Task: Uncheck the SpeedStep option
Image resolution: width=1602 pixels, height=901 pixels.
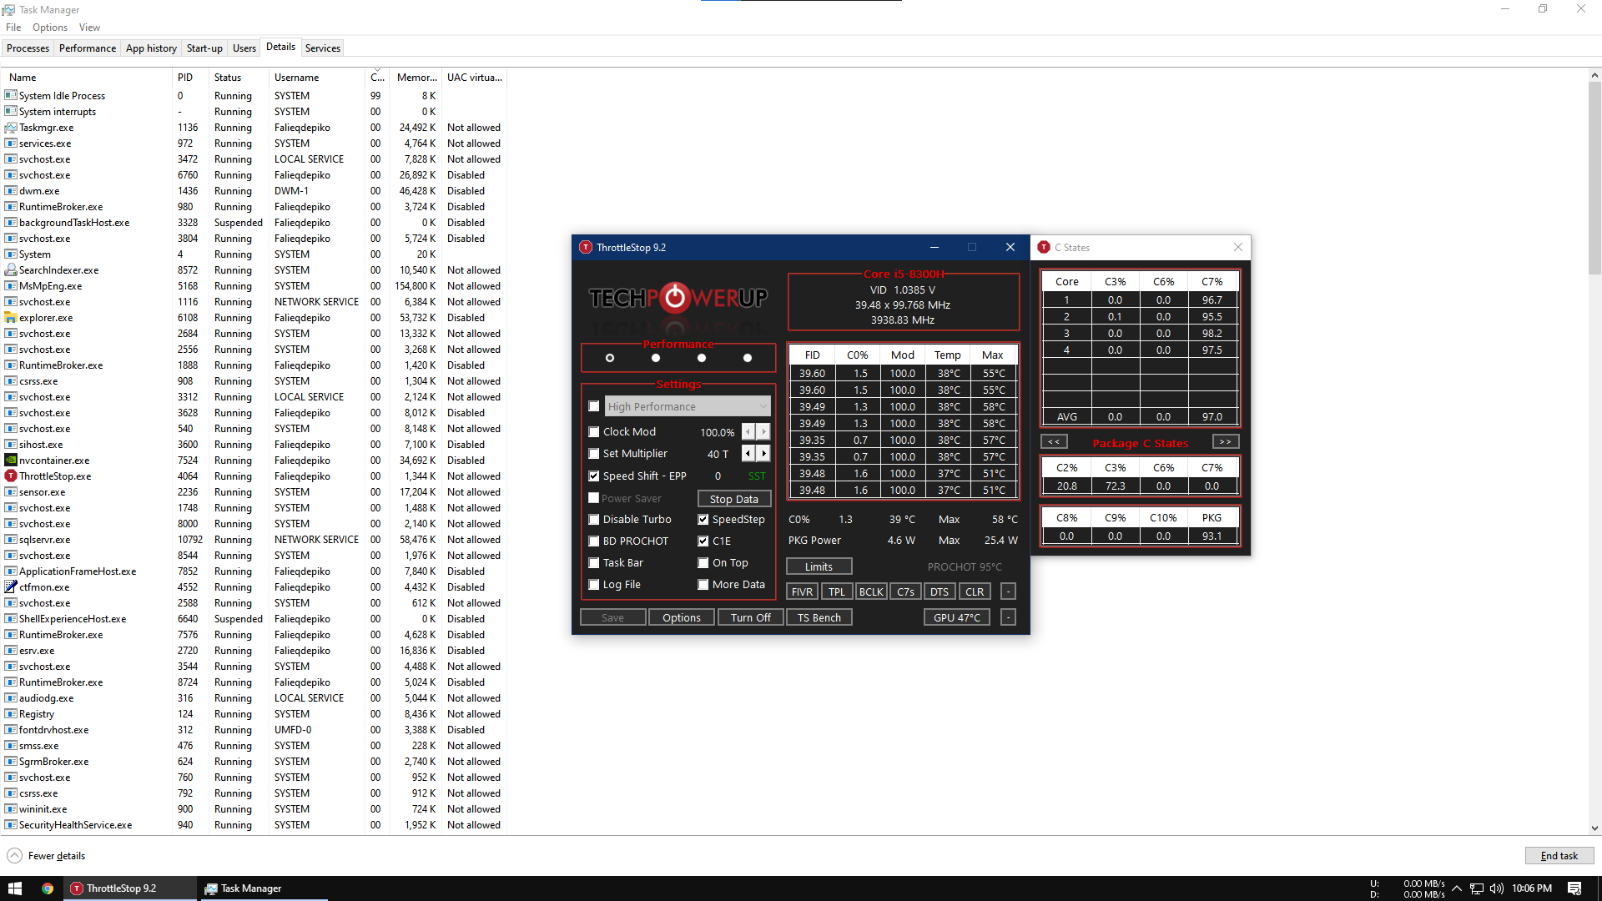Action: 703,520
